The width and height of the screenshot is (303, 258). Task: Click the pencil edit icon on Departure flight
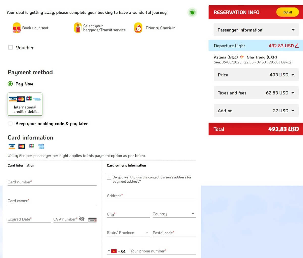[x=297, y=46]
